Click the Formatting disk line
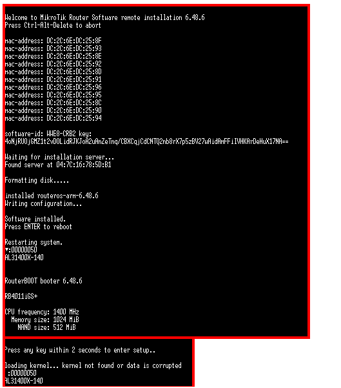Screen dimensions: 341x388 point(37,180)
